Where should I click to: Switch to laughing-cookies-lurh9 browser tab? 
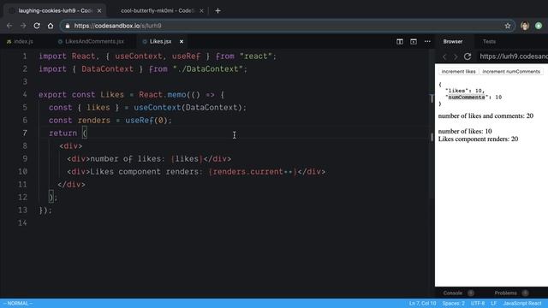tap(55, 11)
